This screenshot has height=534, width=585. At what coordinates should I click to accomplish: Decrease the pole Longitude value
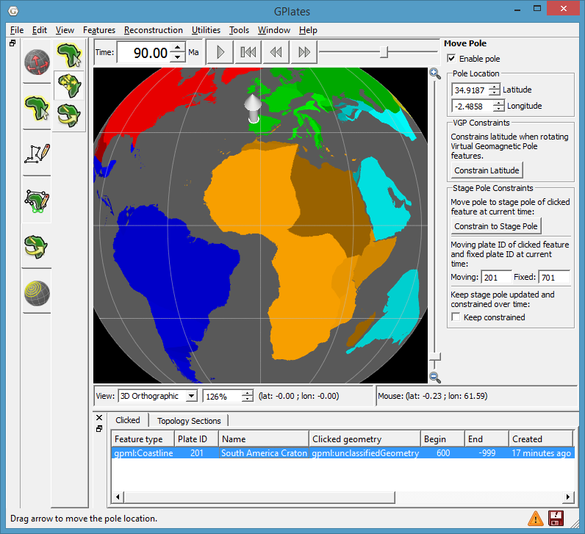click(498, 109)
